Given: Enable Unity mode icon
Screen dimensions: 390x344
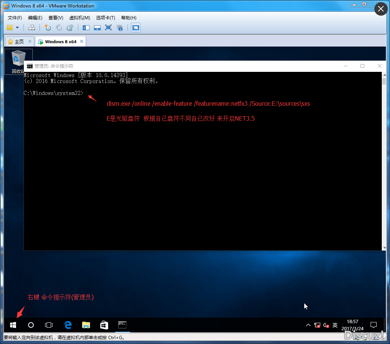Looking at the screenshot, I should (120, 28).
